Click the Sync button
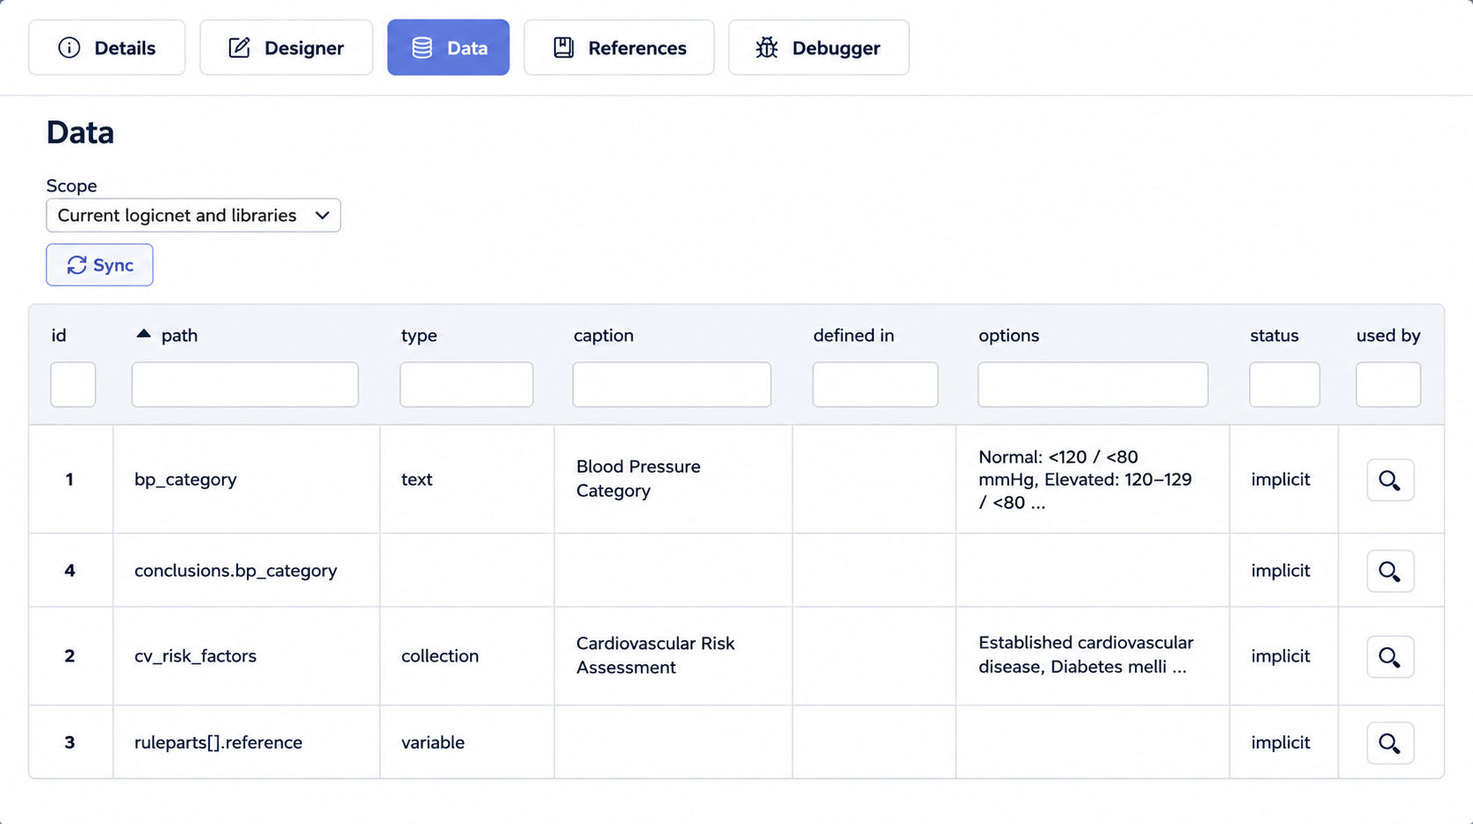 (x=99, y=264)
